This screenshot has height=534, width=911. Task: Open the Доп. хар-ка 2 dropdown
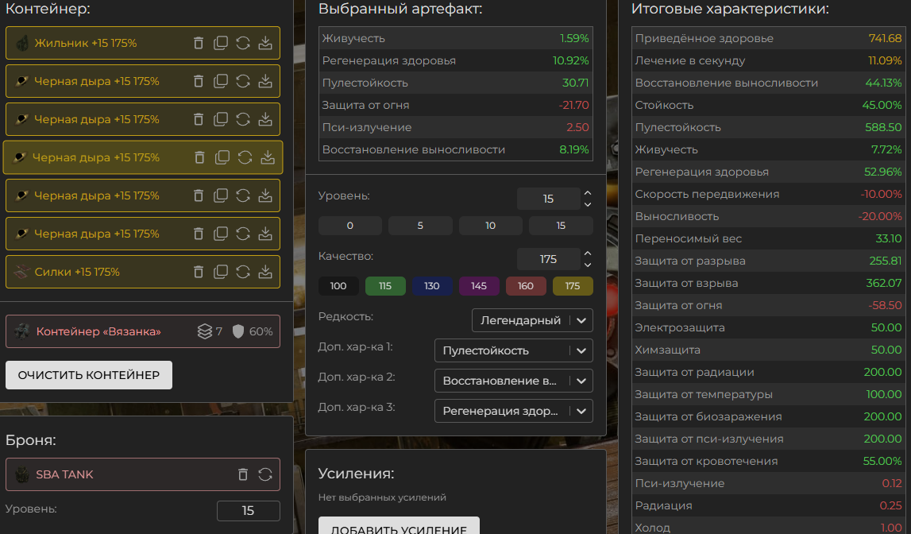[513, 381]
